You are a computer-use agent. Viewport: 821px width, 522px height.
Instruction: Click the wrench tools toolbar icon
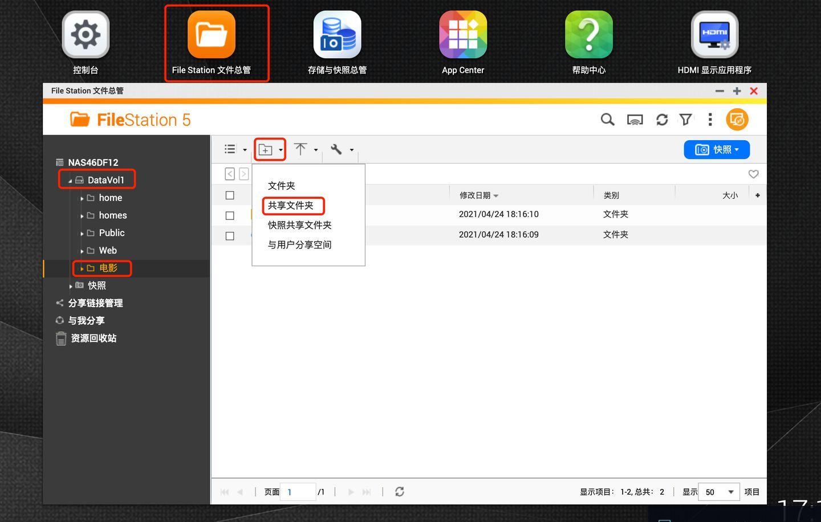click(x=336, y=149)
